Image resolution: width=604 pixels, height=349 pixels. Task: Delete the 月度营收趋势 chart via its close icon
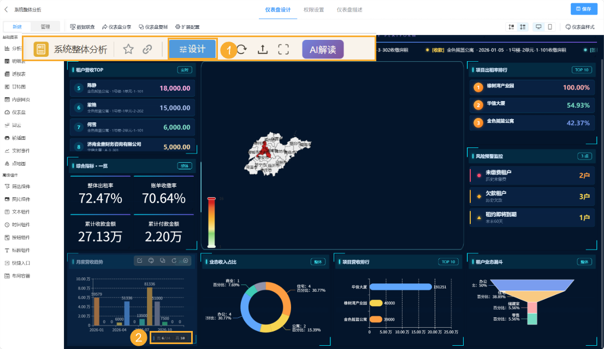(186, 261)
